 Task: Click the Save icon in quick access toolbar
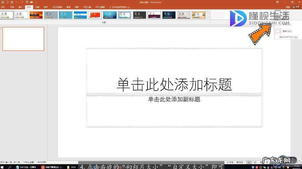click(3, 2)
